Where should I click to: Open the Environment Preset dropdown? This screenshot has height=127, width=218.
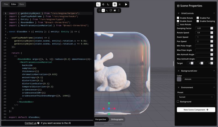tap(196, 97)
